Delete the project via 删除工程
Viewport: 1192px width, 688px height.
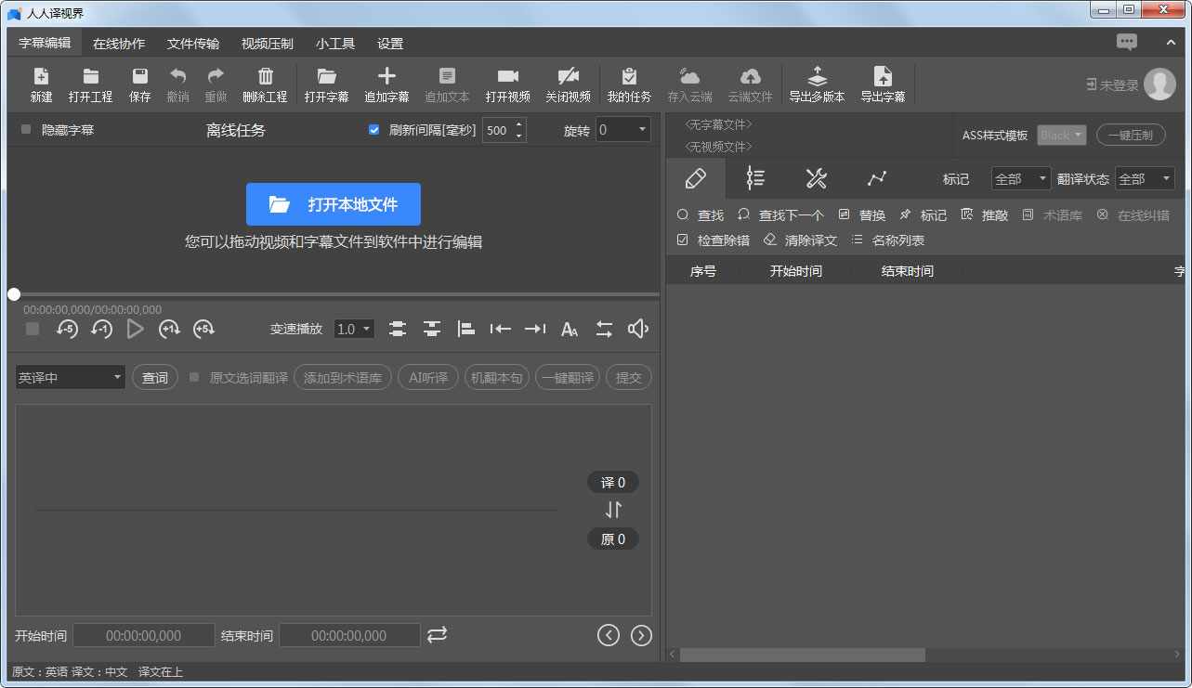pos(265,84)
